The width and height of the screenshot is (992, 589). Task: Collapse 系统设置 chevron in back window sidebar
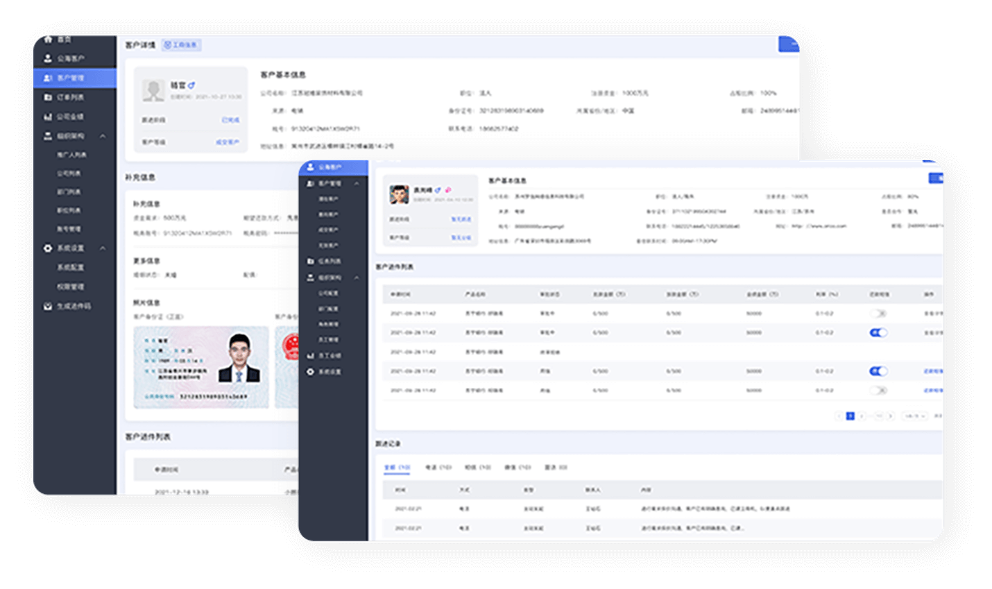click(x=103, y=248)
